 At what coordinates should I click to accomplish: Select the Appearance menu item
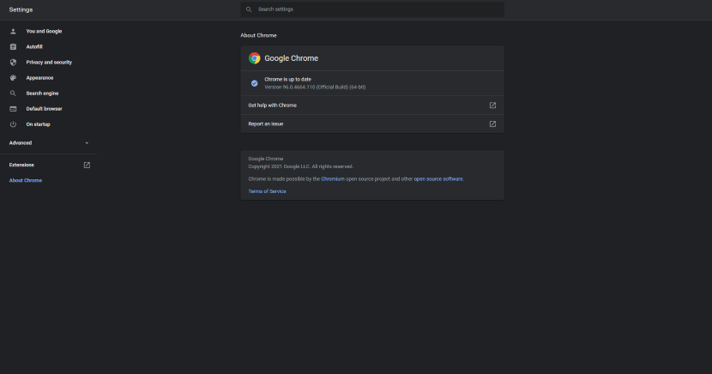39,77
